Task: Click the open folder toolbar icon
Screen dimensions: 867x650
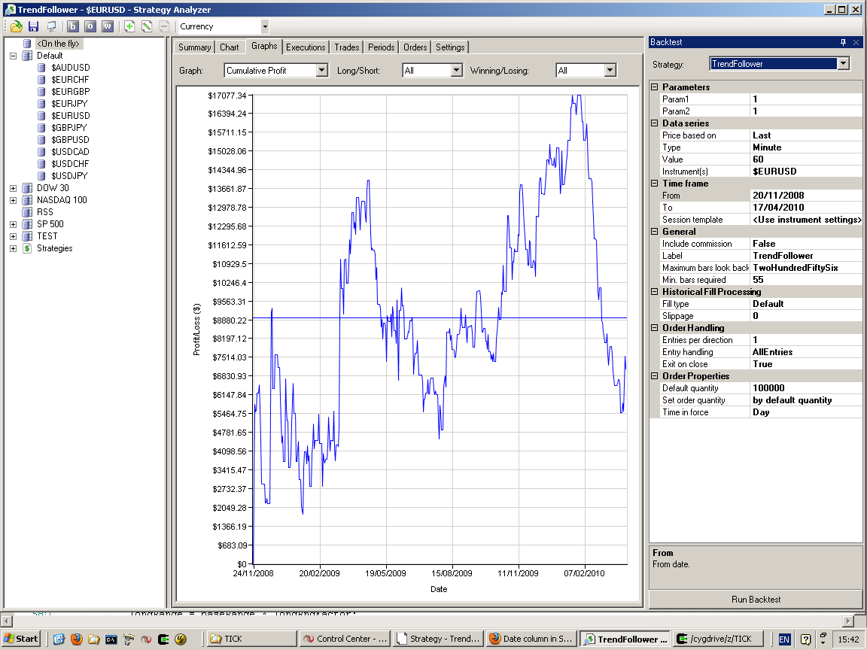Action: [16, 26]
